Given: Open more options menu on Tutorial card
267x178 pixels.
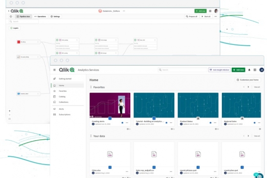Looking at the screenshot, I should (171, 123).
